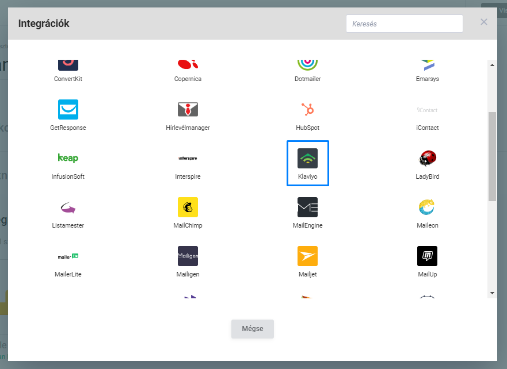This screenshot has width=507, height=369.
Task: Click the Emarsys text label
Action: [428, 79]
